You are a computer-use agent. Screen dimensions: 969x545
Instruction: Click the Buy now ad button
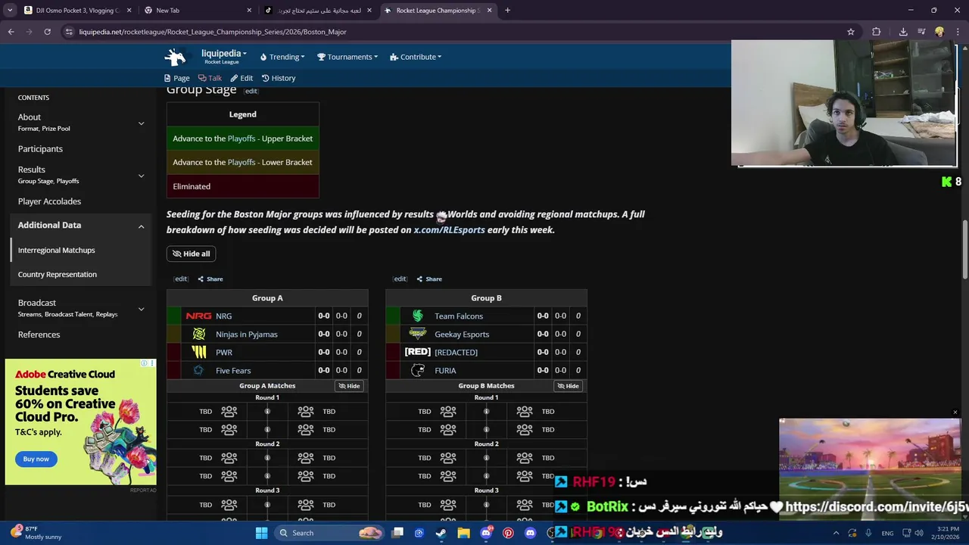pyautogui.click(x=36, y=459)
